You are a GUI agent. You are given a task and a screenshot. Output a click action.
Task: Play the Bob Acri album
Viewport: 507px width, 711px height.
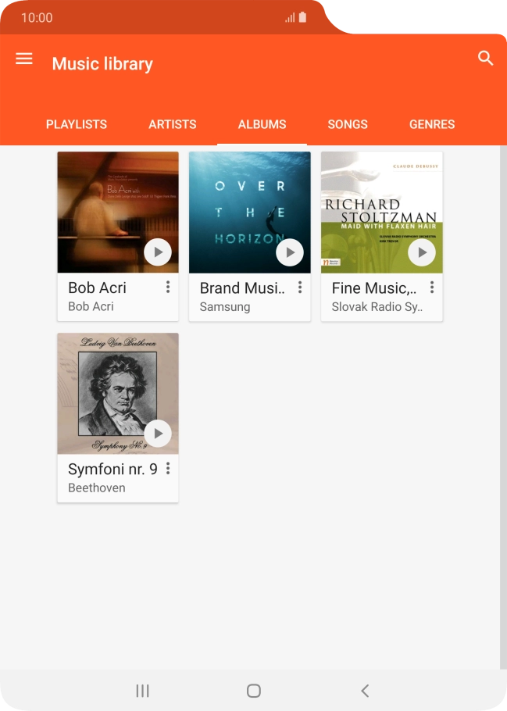click(158, 252)
